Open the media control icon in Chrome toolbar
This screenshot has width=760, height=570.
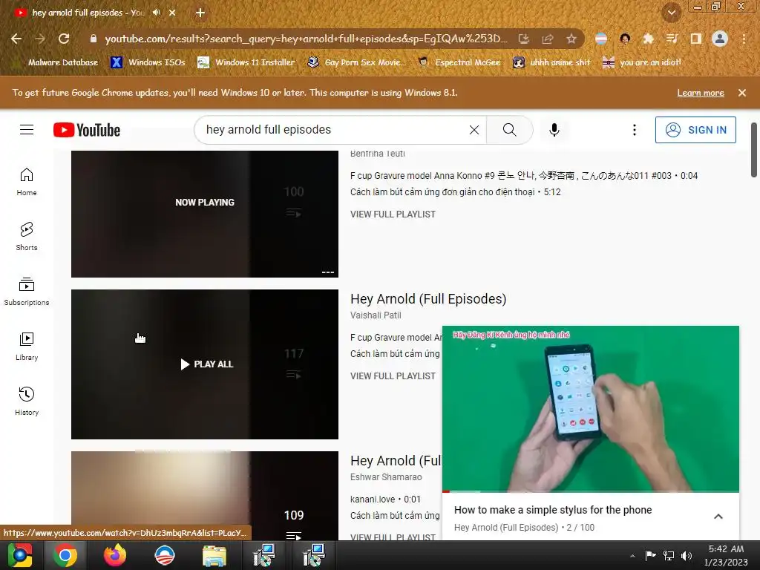pos(672,39)
